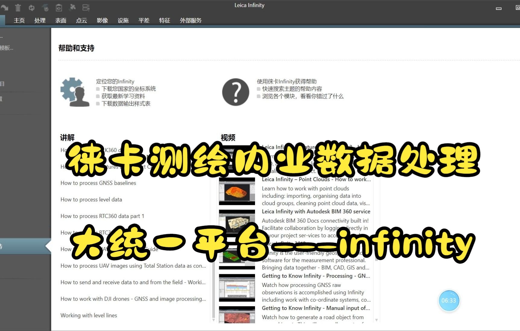
Task: Click 浏览各个模块，看看你错过了什么 link
Action: (x=303, y=96)
